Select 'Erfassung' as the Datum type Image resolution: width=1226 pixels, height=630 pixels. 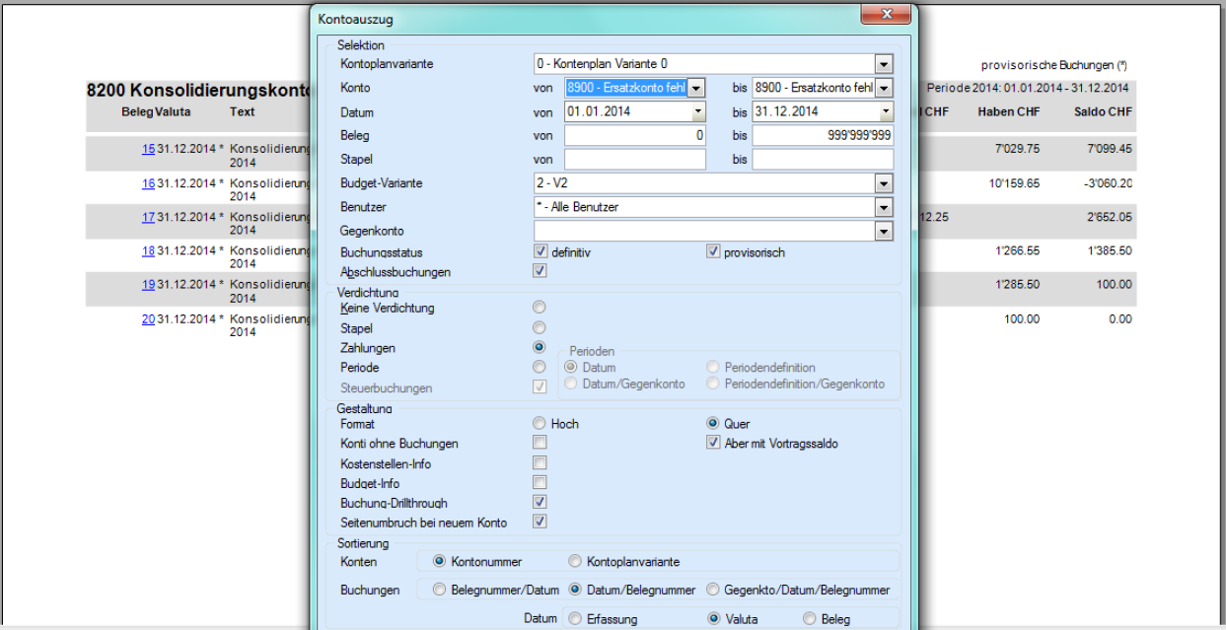[x=575, y=619]
